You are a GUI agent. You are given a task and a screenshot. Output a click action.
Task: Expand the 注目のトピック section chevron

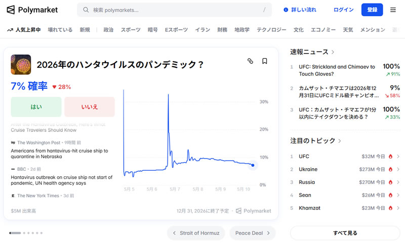pyautogui.click(x=339, y=141)
